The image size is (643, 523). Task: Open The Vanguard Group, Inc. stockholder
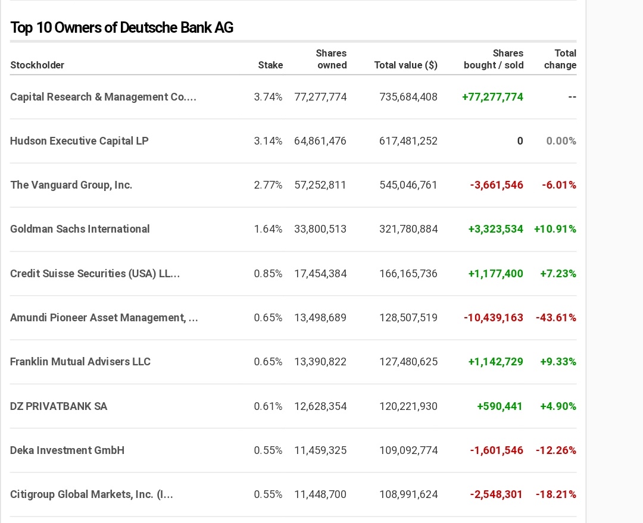pyautogui.click(x=71, y=185)
